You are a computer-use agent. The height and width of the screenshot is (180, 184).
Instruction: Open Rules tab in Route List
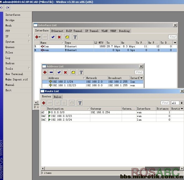tap(58, 97)
